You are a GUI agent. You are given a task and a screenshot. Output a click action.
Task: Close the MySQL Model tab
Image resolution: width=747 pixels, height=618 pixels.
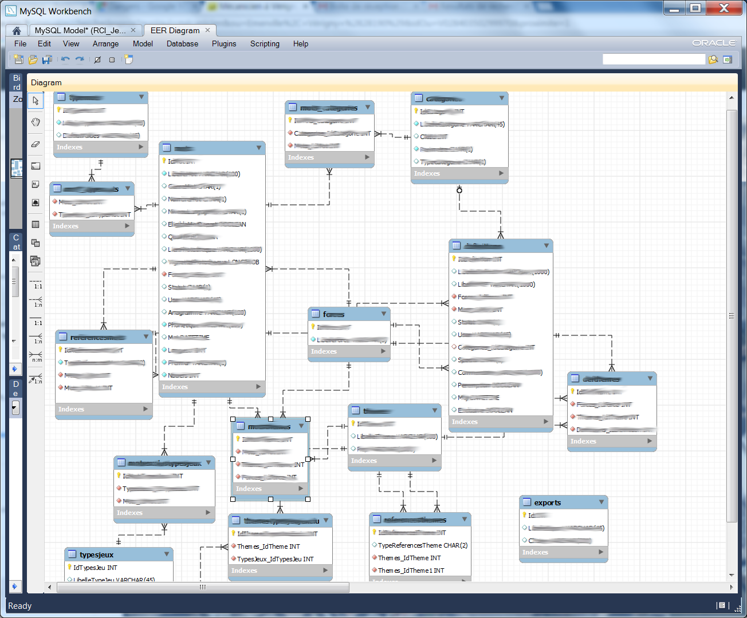pyautogui.click(x=133, y=30)
